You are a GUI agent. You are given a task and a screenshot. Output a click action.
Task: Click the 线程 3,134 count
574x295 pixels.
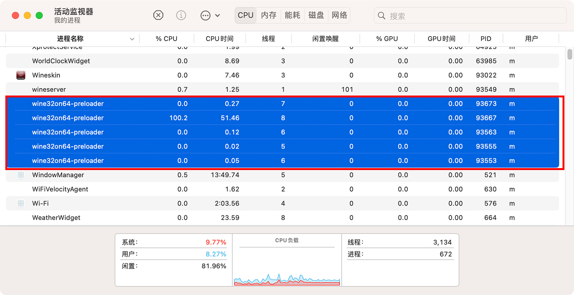point(400,242)
